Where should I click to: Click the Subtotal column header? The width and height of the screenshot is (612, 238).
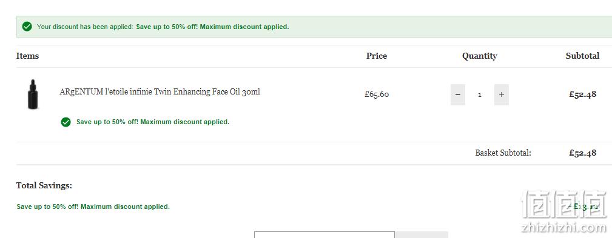pos(582,56)
